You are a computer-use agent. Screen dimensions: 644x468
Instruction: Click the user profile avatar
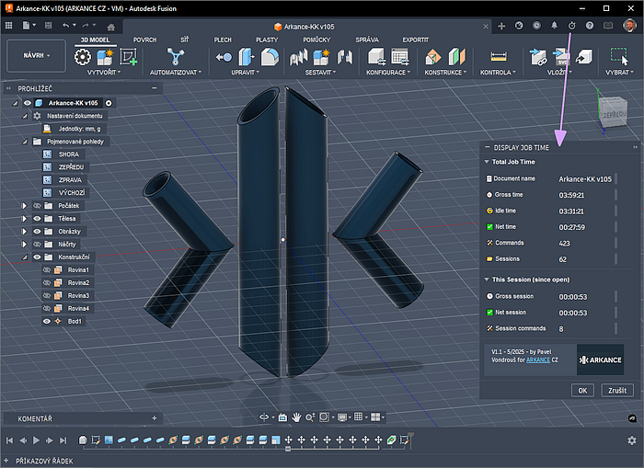point(629,26)
